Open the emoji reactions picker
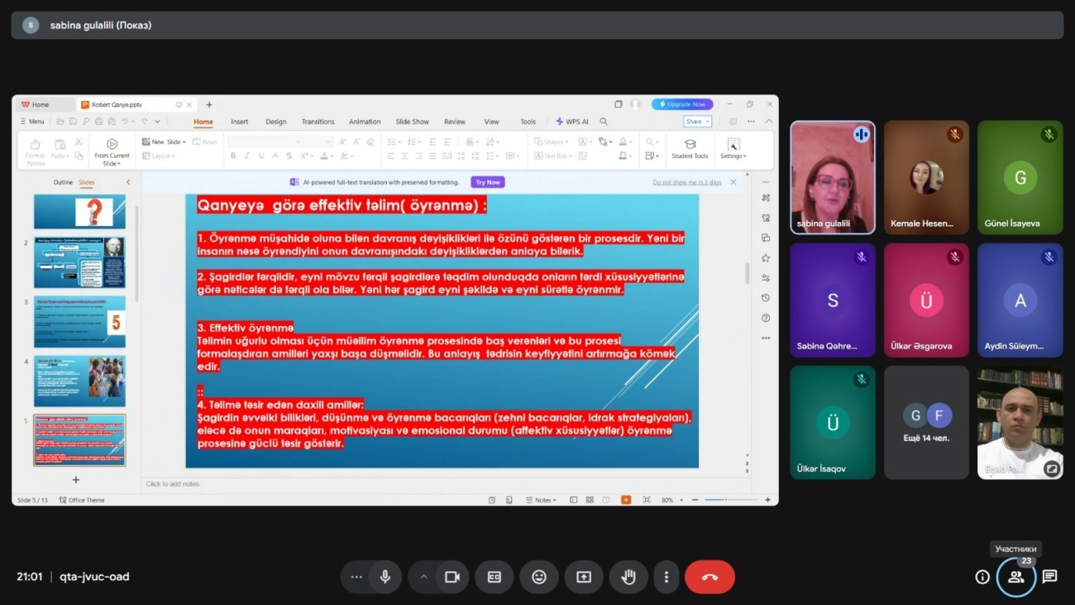Viewport: 1075px width, 605px height. coord(539,577)
